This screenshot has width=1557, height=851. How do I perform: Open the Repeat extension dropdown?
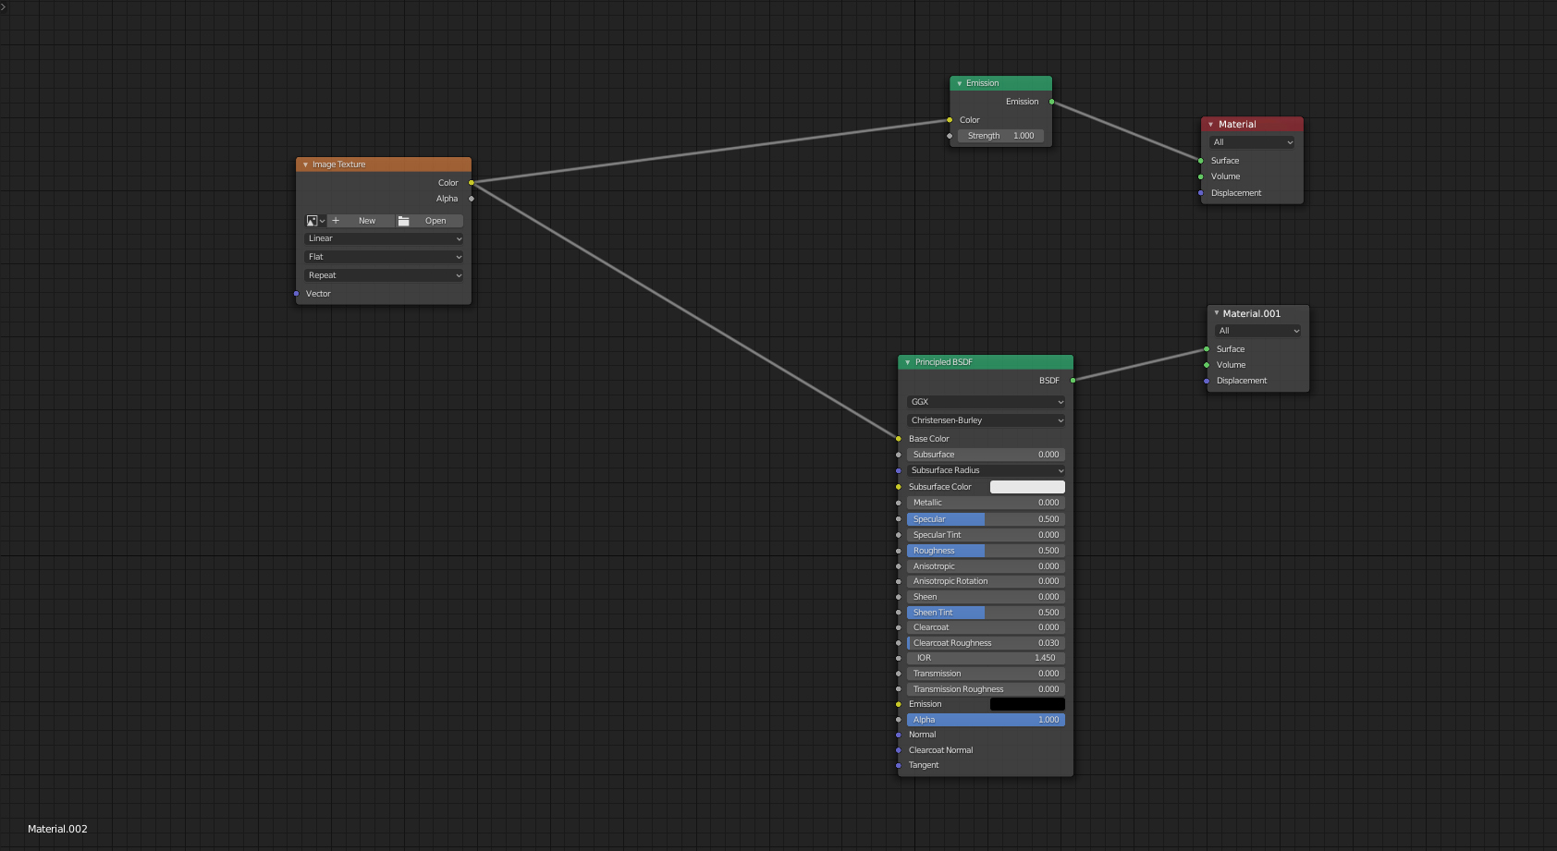click(x=384, y=275)
